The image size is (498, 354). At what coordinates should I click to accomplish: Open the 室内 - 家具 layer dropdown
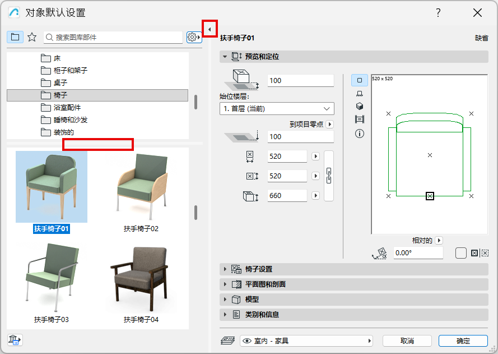pyautogui.click(x=306, y=341)
